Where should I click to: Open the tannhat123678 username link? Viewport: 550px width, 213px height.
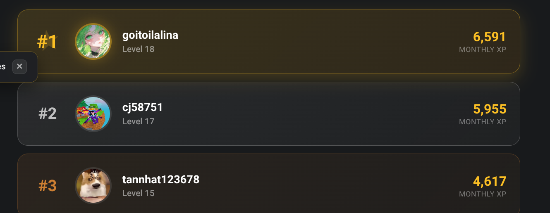(161, 180)
